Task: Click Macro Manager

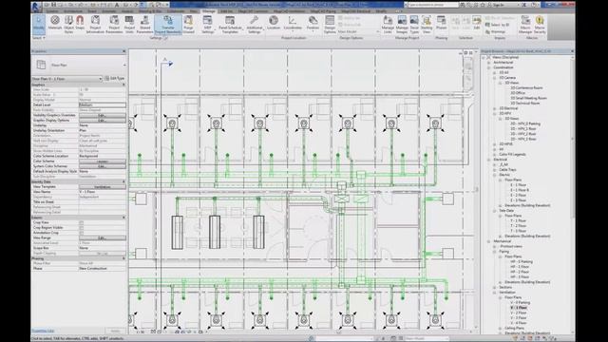Action: click(x=525, y=25)
